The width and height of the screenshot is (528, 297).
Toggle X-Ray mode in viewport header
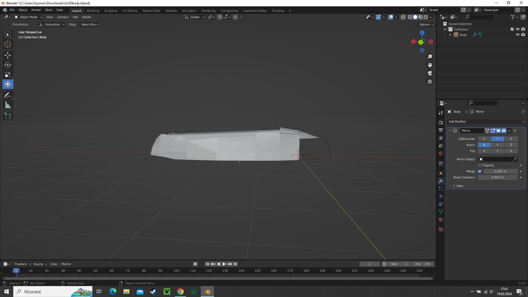click(403, 17)
